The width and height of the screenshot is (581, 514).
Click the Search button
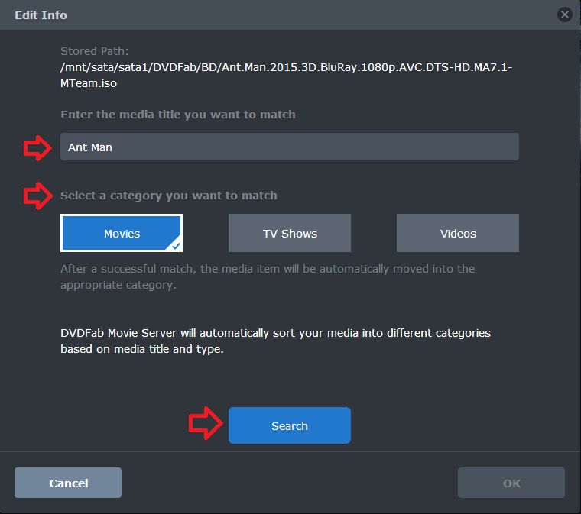point(290,425)
